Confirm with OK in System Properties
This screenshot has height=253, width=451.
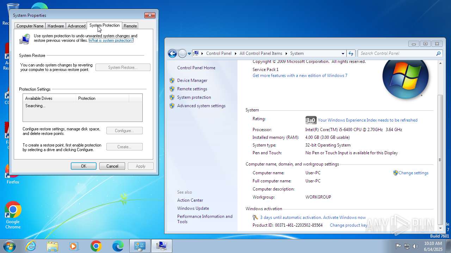click(84, 166)
